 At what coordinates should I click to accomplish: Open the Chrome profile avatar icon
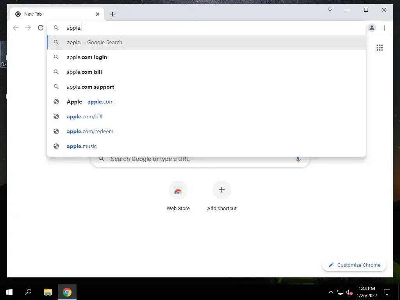372,28
